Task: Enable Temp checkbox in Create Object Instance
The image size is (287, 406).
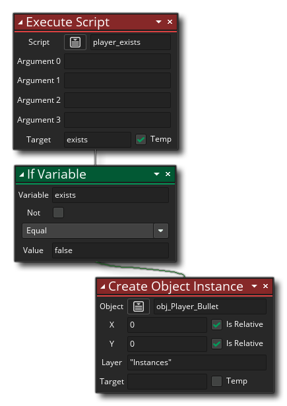Action: point(217,381)
